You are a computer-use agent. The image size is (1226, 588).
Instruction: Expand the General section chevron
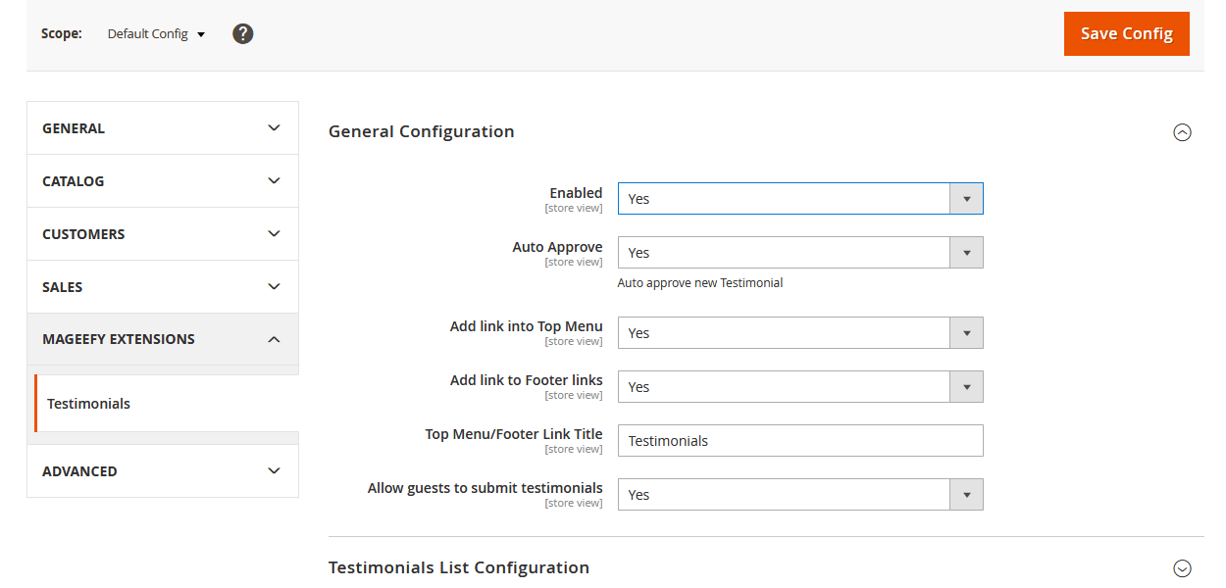274,128
